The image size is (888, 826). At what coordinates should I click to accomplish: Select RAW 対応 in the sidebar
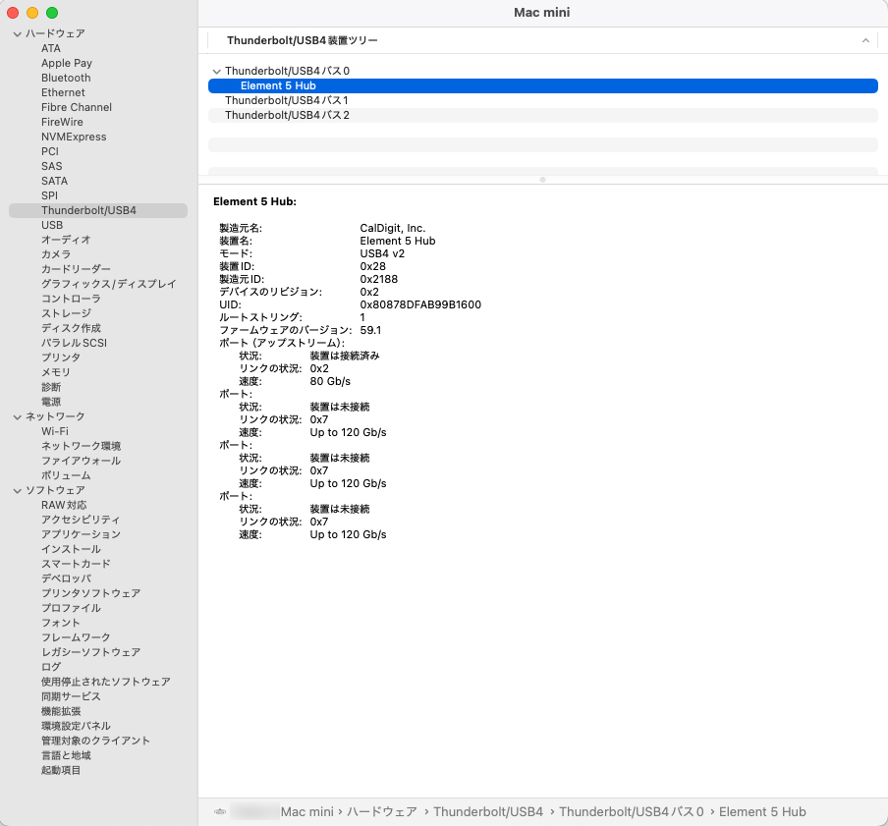(x=64, y=505)
